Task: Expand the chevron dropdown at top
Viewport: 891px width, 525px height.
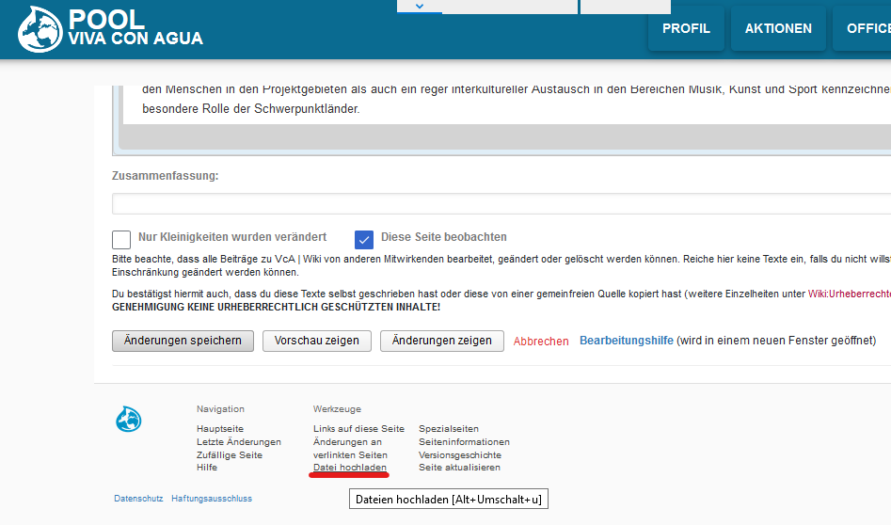Action: [420, 7]
